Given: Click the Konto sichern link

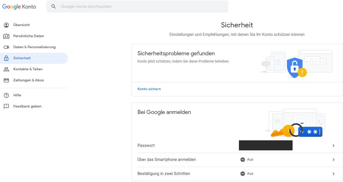Looking at the screenshot, I should point(149,89).
